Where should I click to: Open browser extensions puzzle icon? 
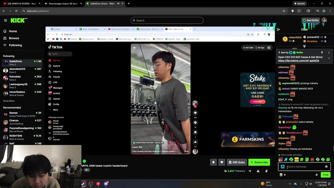(299, 11)
